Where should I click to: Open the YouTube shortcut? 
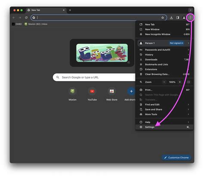[x=92, y=94]
